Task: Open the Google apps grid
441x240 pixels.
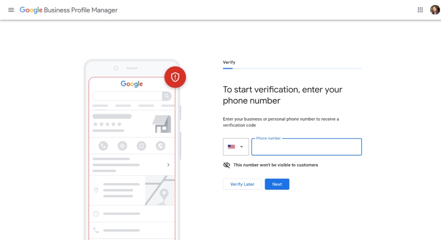Action: [420, 10]
